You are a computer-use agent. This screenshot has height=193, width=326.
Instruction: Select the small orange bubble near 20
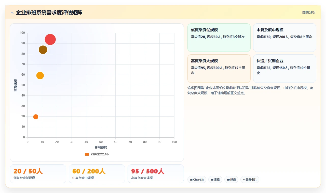point(36,117)
